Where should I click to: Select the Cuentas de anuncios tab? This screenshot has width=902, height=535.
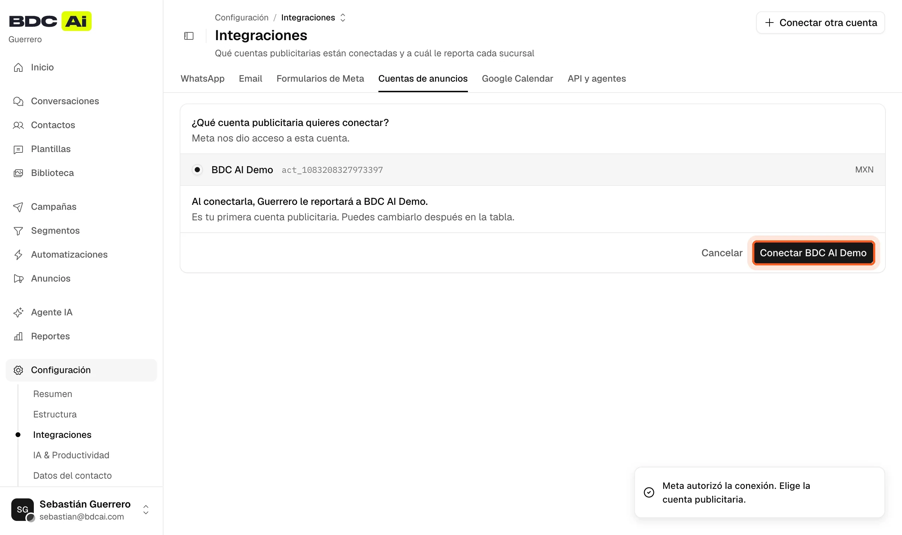[x=423, y=78]
